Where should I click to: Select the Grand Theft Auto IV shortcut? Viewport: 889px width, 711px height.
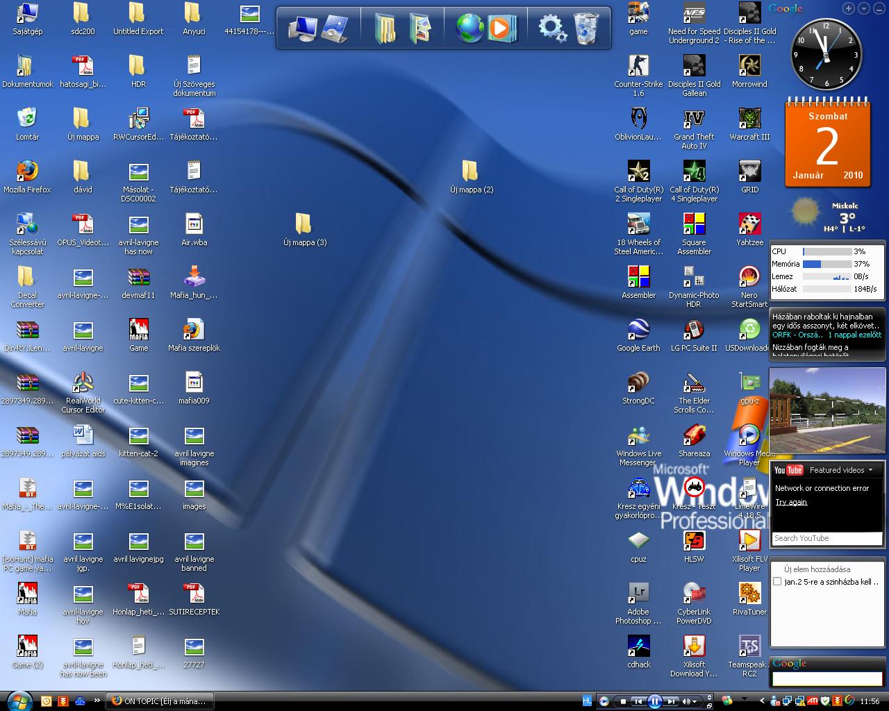tap(694, 129)
